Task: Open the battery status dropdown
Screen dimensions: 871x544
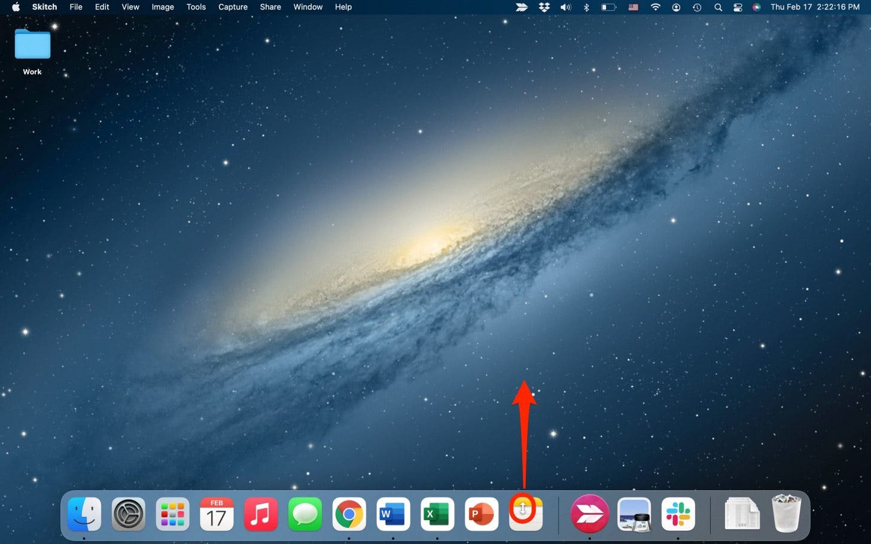Action: pyautogui.click(x=608, y=7)
